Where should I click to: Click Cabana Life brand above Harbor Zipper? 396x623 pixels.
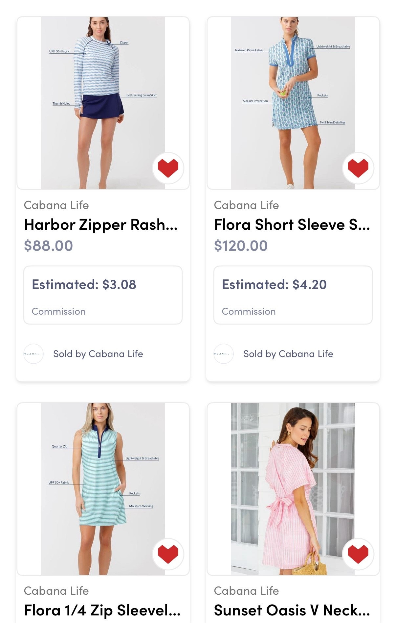[x=56, y=205]
